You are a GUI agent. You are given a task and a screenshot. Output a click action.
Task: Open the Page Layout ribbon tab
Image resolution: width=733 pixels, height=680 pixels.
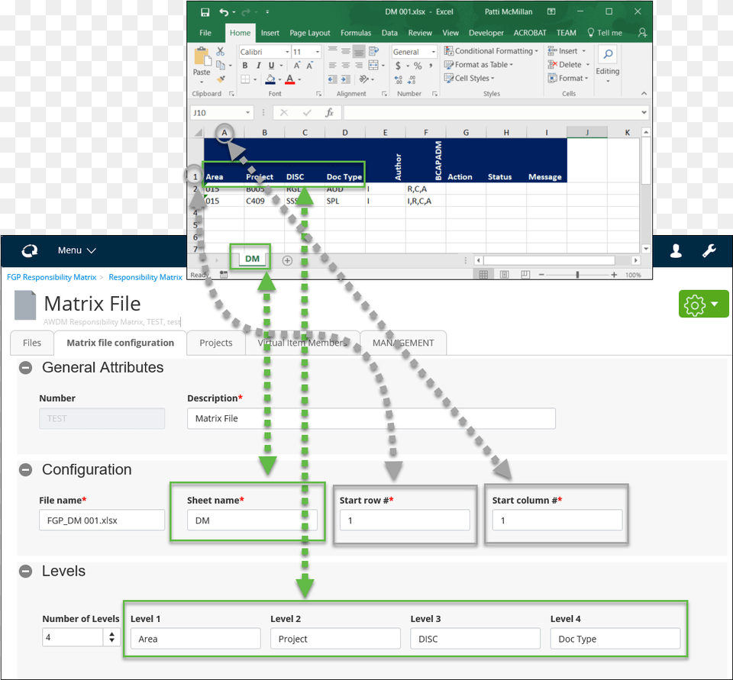(x=309, y=33)
